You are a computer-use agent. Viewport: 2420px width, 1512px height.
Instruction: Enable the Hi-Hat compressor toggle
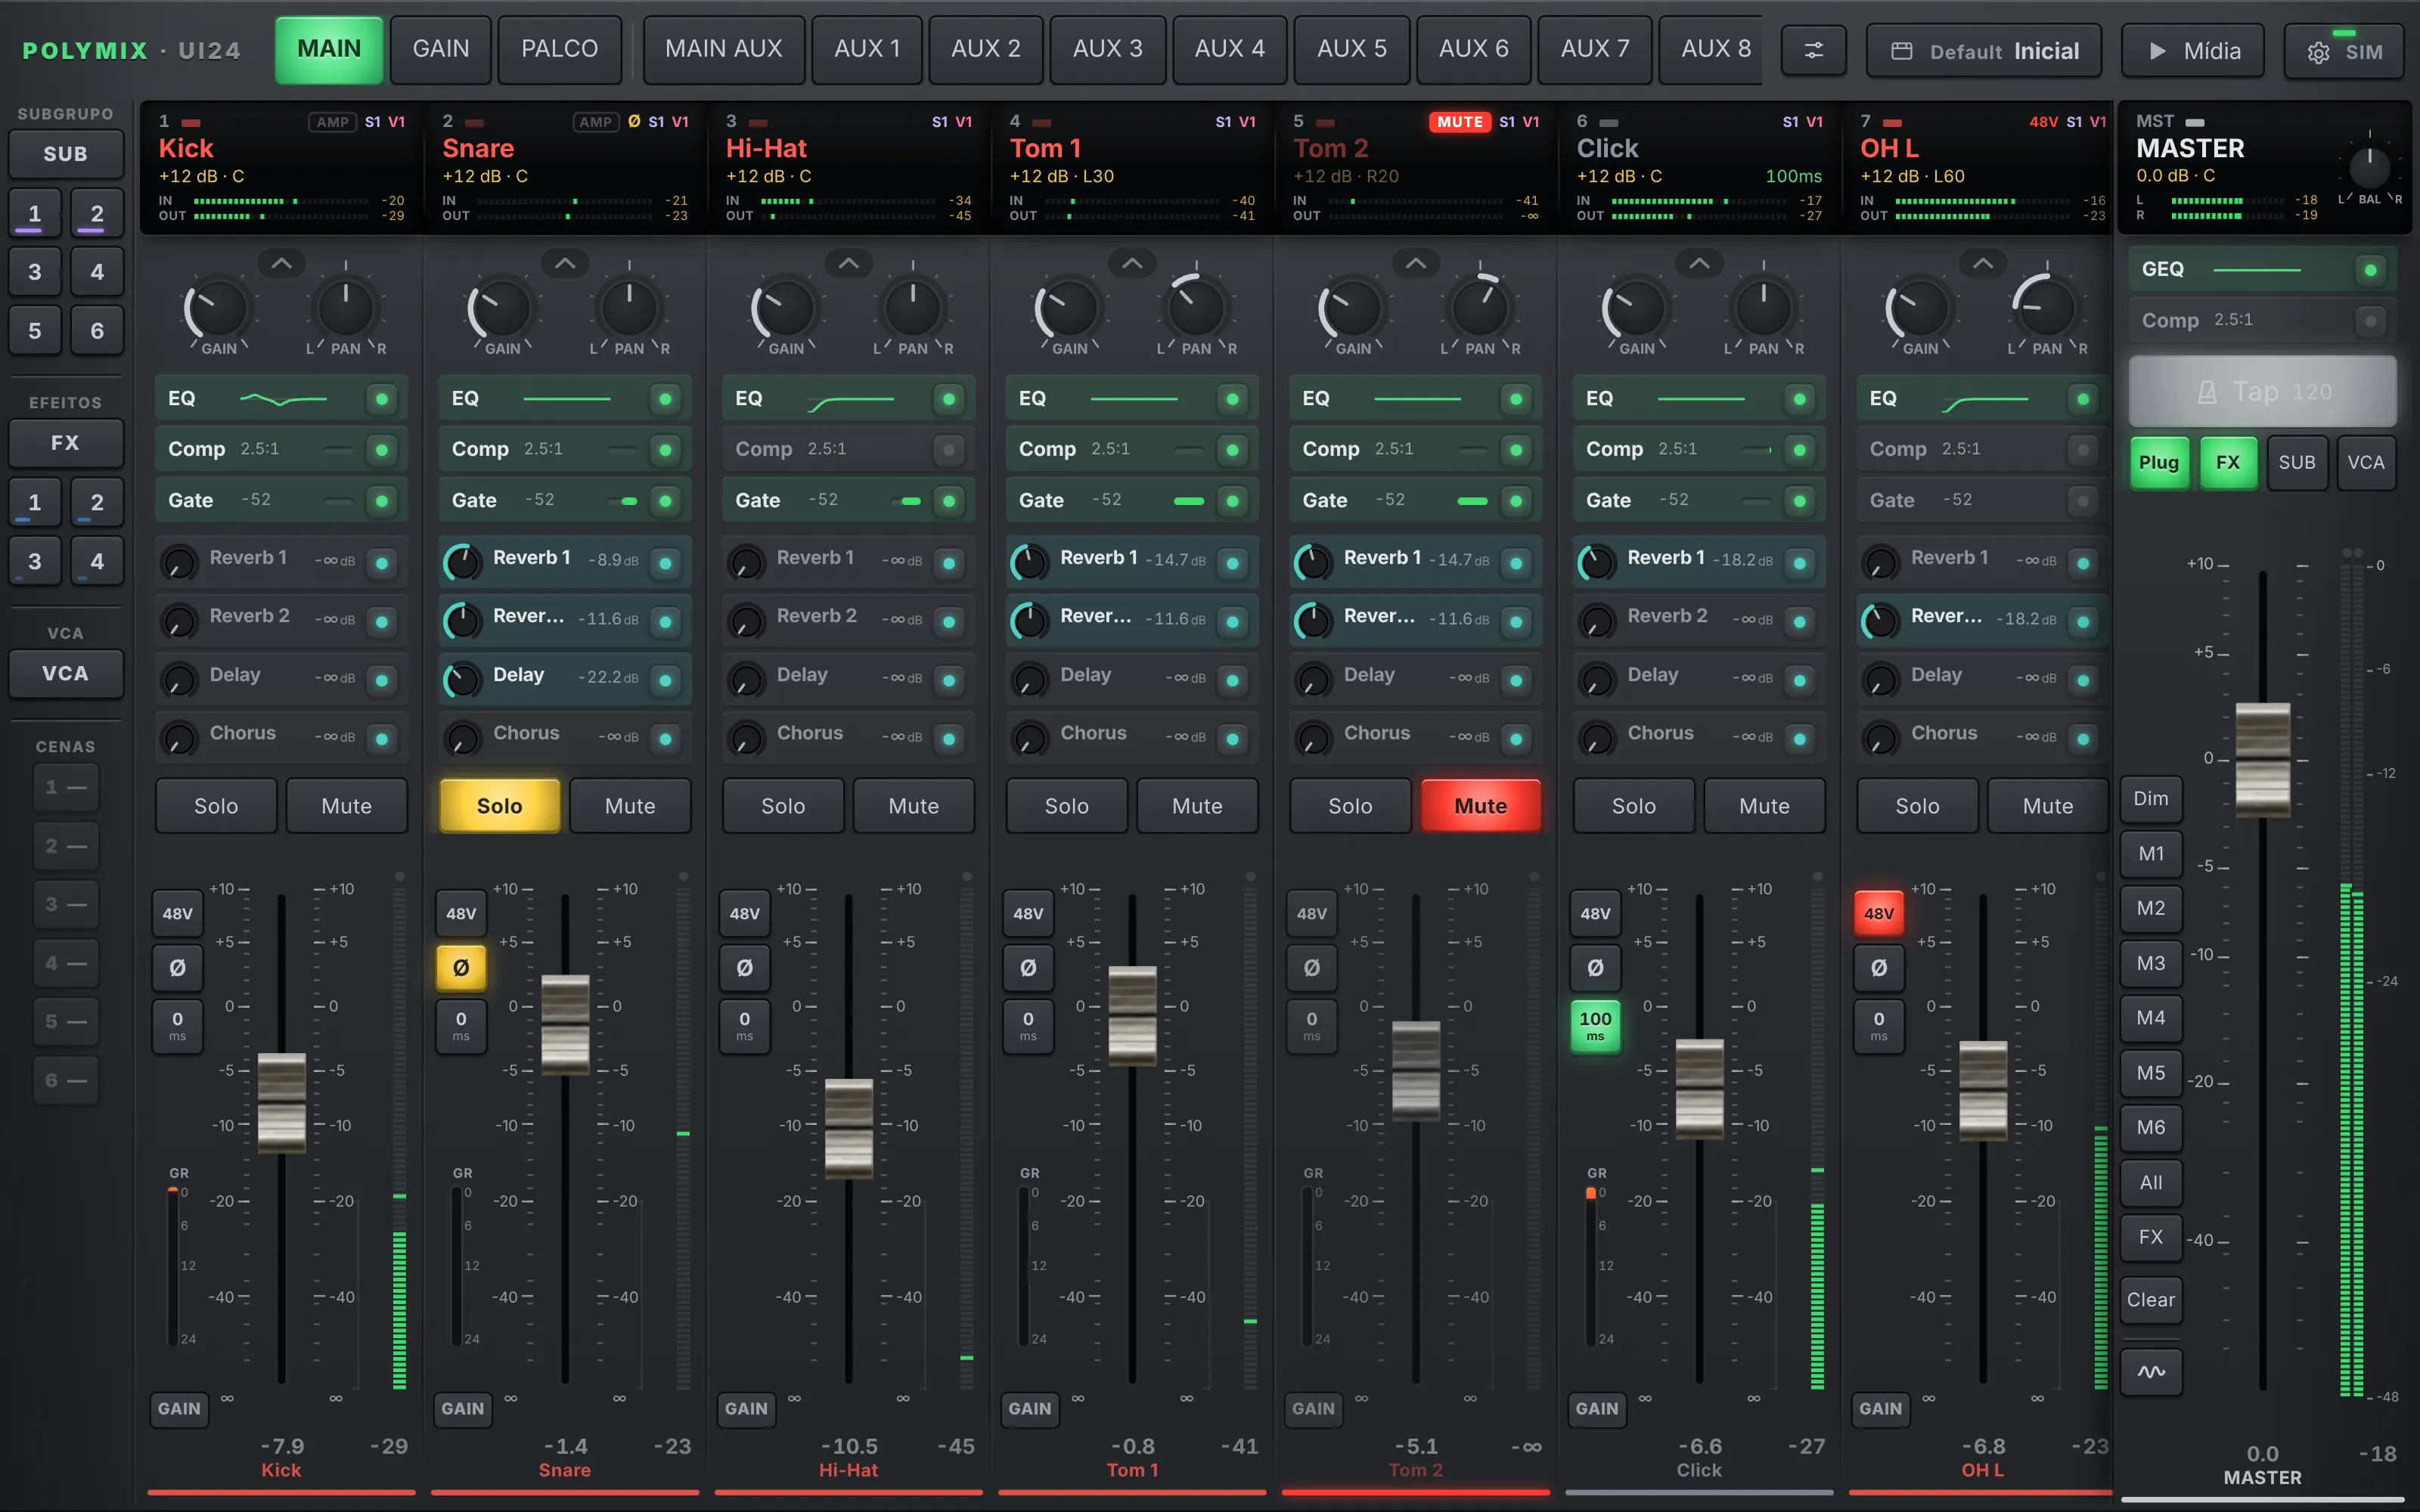(x=948, y=450)
